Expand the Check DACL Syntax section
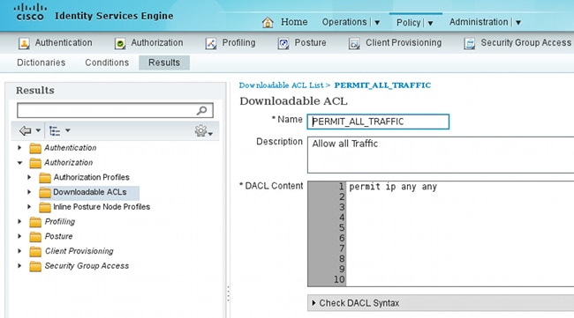The height and width of the screenshot is (318, 574). [313, 303]
